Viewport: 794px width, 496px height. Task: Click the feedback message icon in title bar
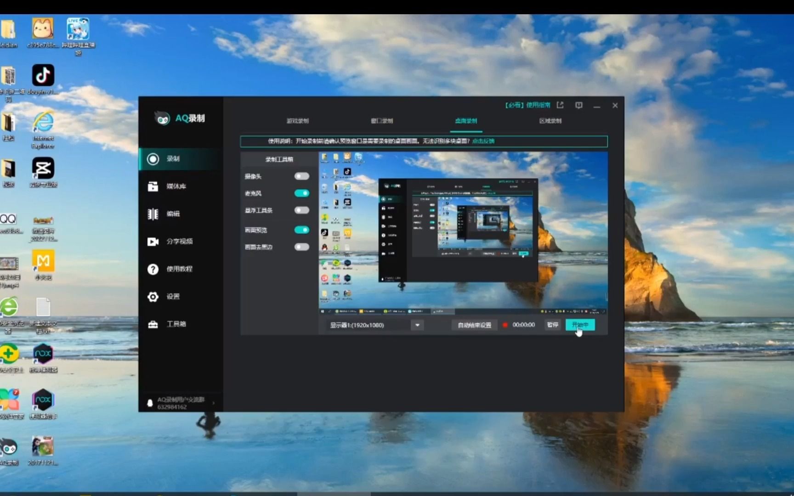(x=579, y=105)
